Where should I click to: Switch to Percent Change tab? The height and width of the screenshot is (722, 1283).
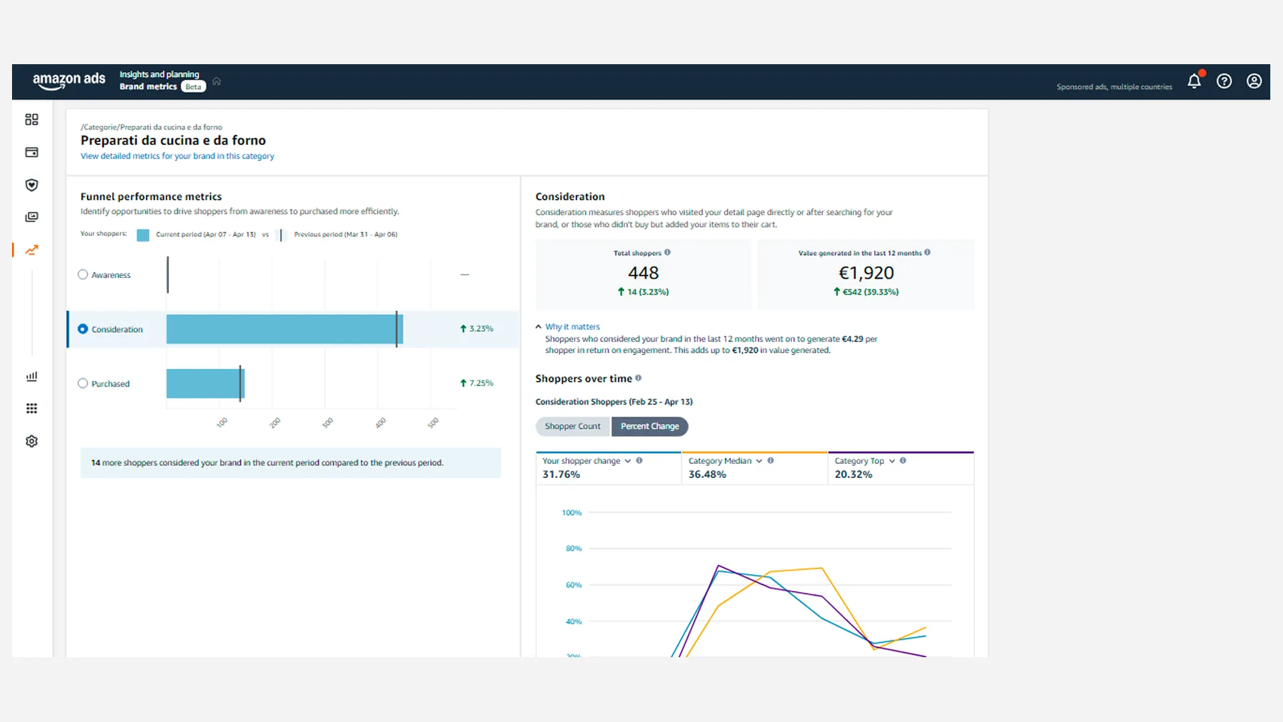pos(650,427)
